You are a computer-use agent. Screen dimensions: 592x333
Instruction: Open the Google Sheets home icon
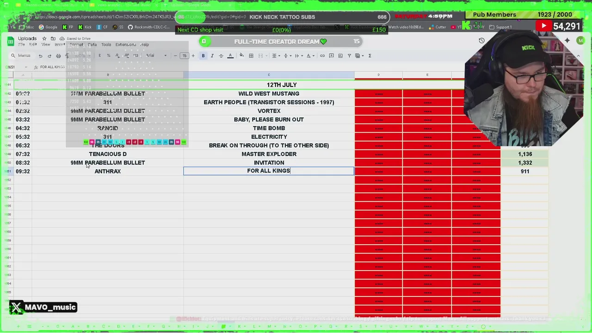coord(10,42)
